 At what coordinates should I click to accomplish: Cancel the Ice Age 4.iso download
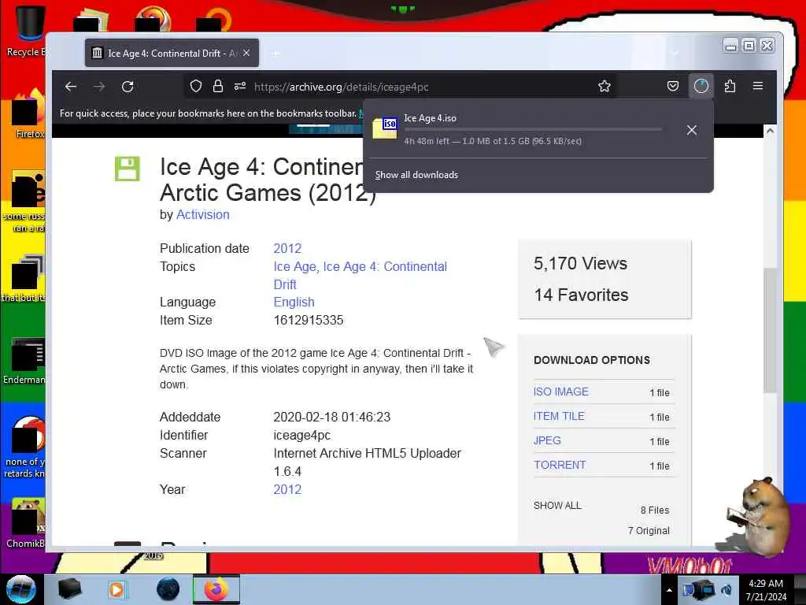coord(692,130)
